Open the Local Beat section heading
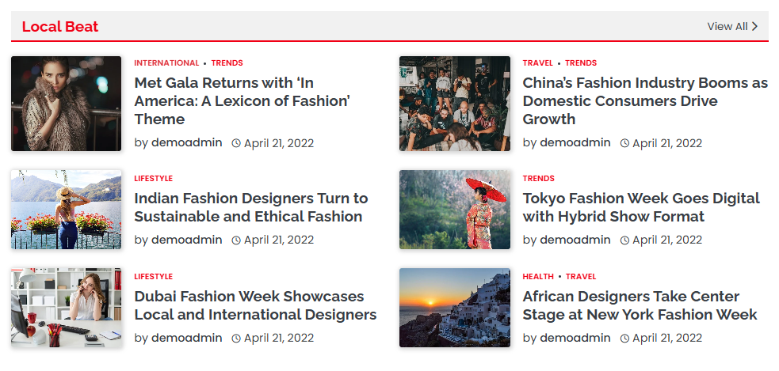Screen dimensions: 779x371 pos(60,27)
